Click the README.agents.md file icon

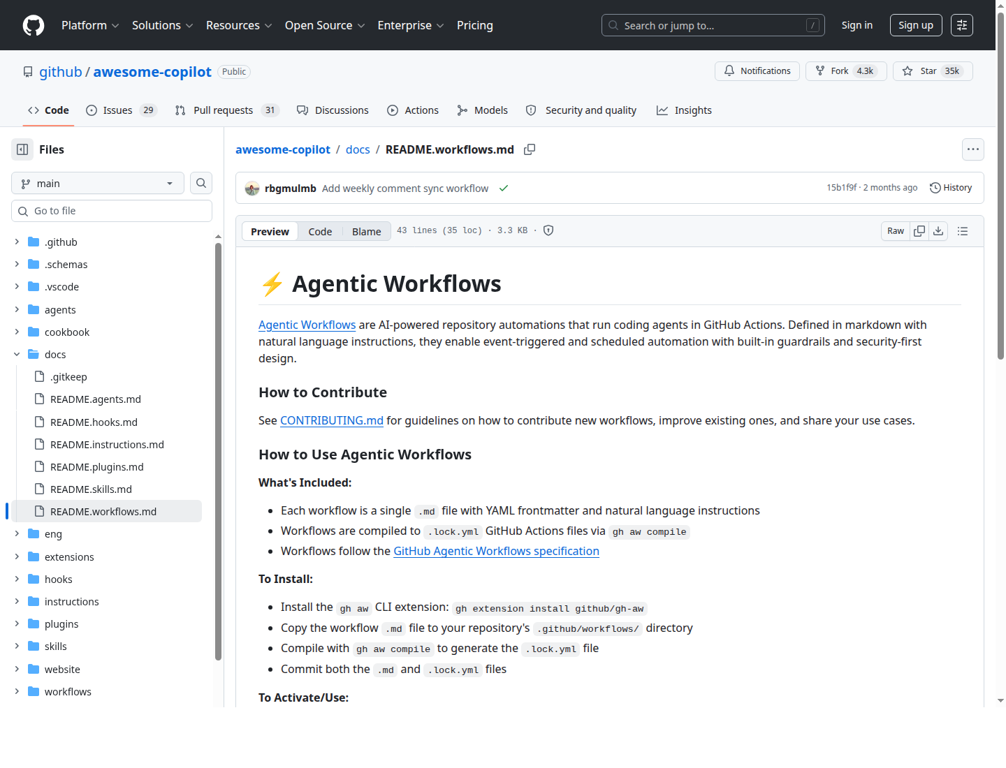pos(40,399)
